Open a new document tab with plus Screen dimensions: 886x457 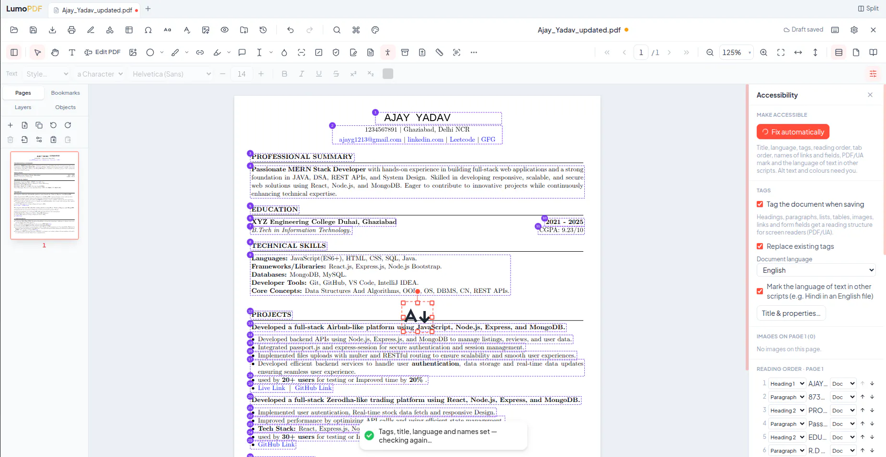point(148,9)
